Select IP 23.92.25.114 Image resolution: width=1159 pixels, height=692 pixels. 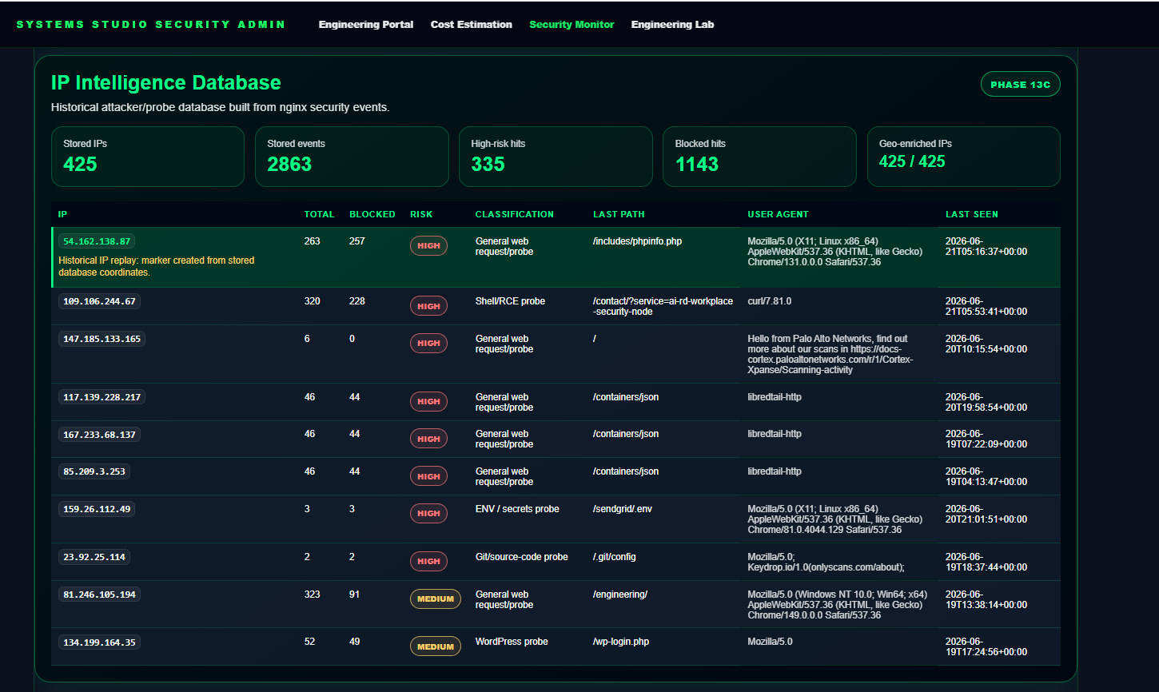(94, 557)
